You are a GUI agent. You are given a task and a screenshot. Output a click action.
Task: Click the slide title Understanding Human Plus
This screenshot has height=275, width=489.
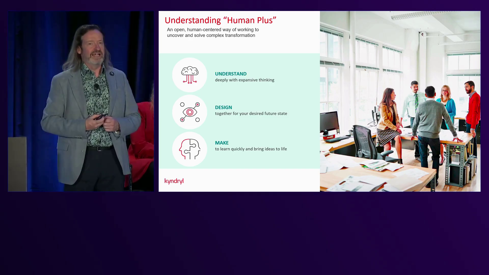[x=220, y=20]
